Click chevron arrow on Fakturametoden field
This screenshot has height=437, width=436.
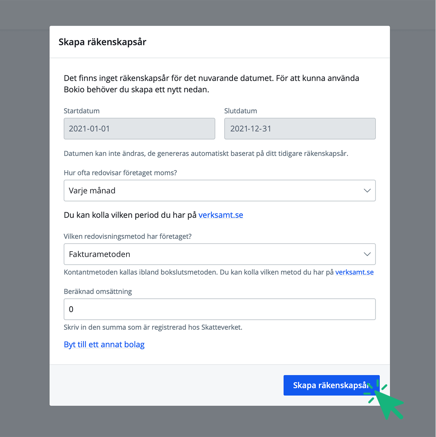[x=367, y=254]
